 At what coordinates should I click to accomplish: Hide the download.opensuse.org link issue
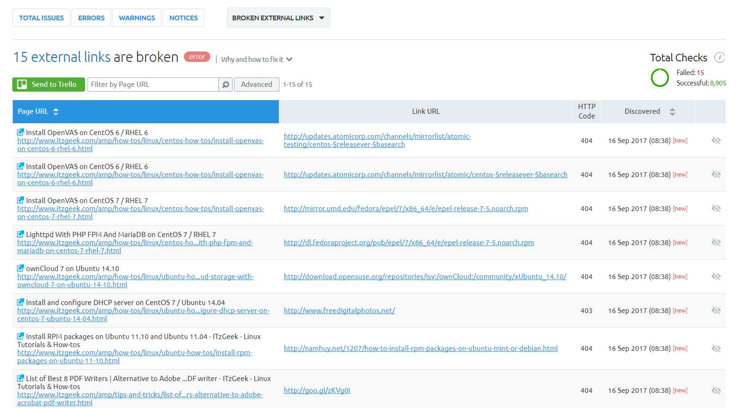[716, 276]
